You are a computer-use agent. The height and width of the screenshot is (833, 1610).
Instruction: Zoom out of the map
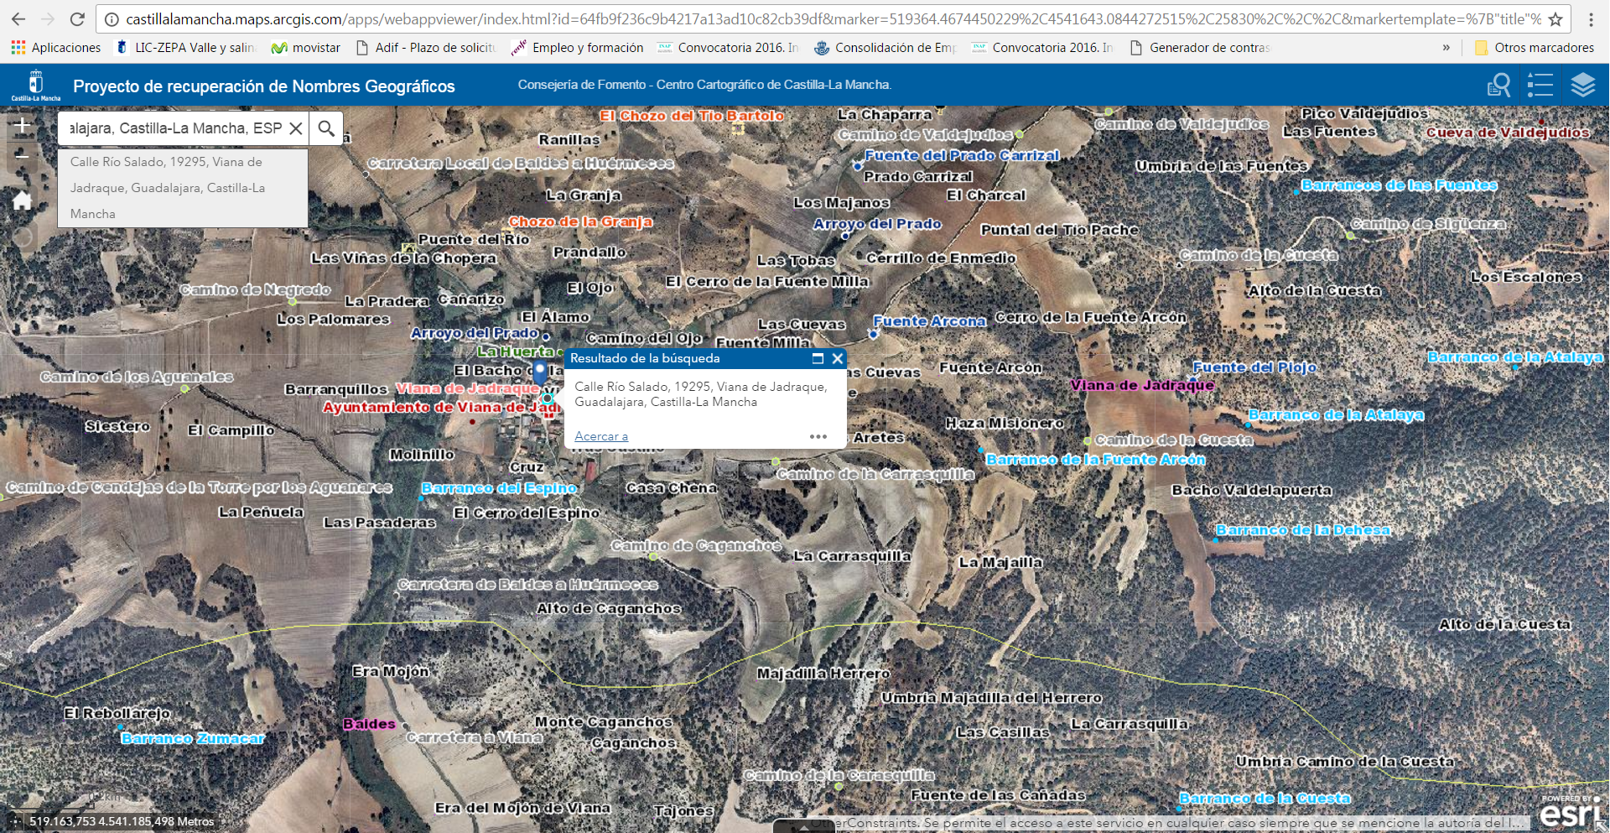(x=23, y=155)
